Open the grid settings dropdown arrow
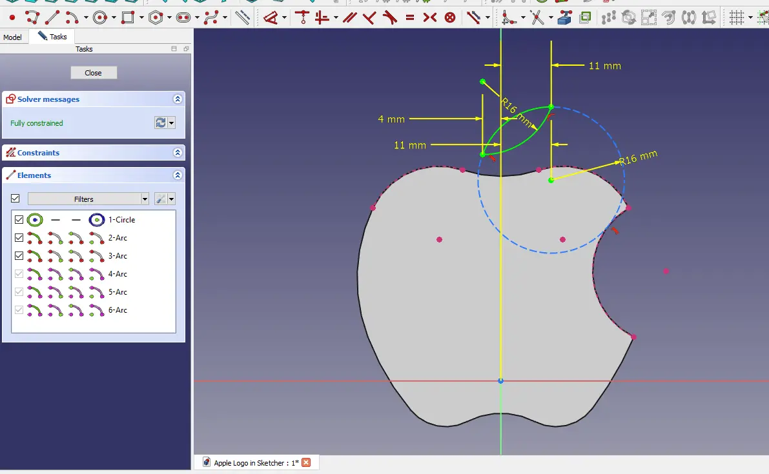 pyautogui.click(x=750, y=17)
